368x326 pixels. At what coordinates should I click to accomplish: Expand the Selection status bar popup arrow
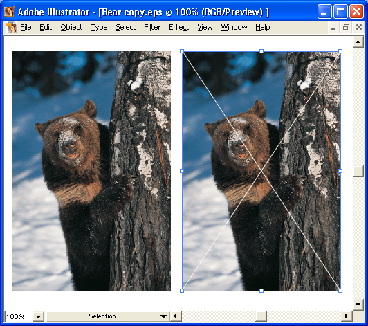click(x=163, y=316)
